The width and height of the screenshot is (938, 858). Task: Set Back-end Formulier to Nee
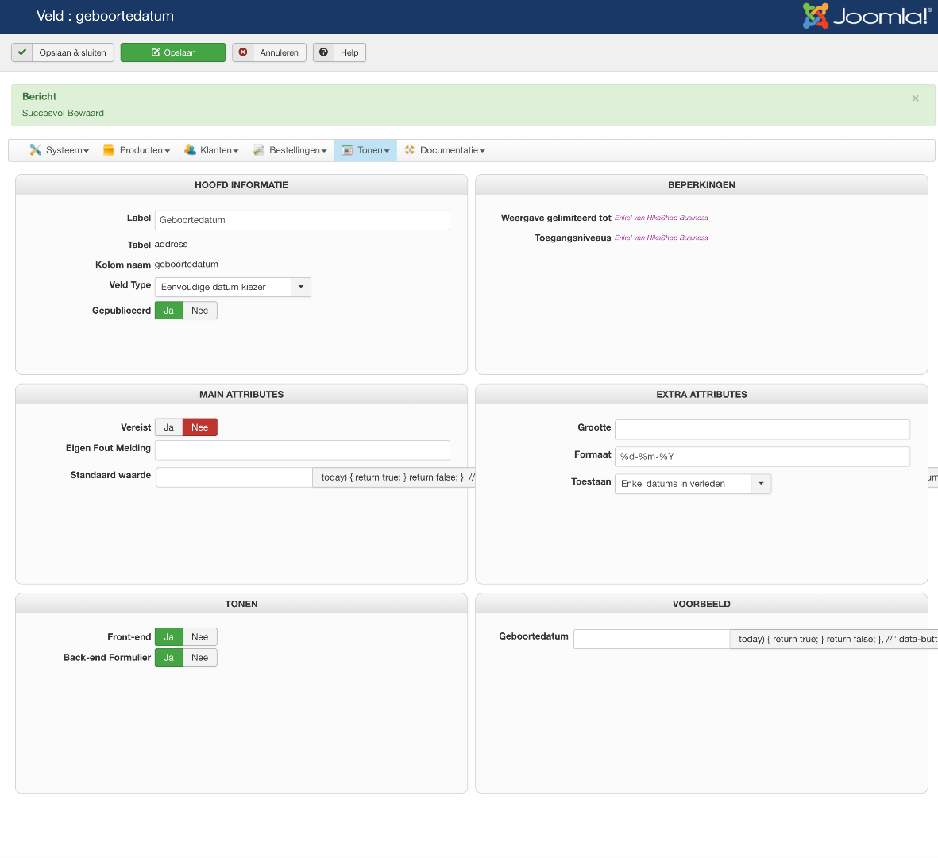(x=200, y=658)
